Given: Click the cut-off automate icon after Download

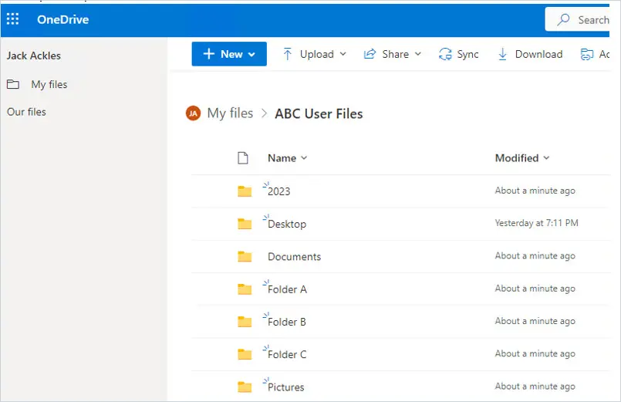Looking at the screenshot, I should pos(587,54).
